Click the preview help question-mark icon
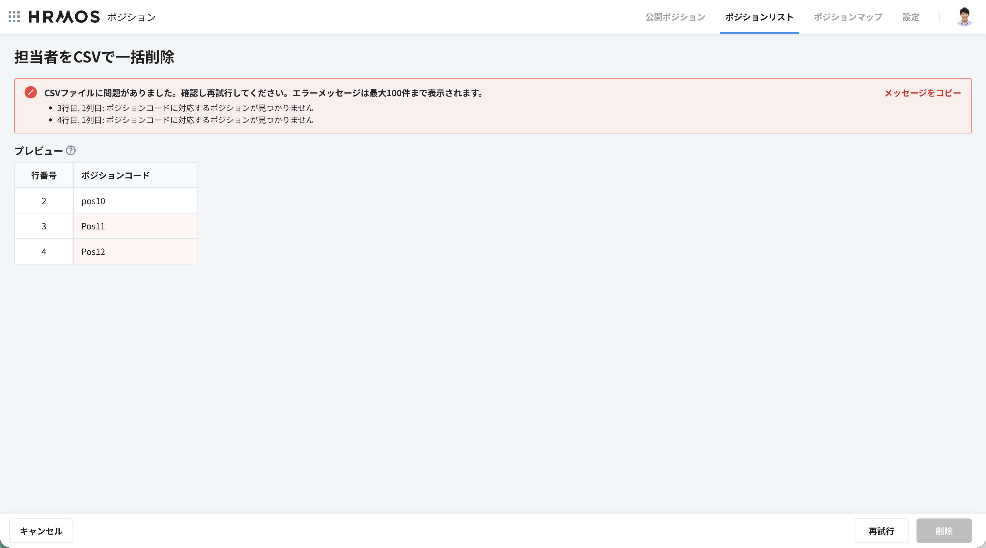This screenshot has height=548, width=986. [x=71, y=150]
